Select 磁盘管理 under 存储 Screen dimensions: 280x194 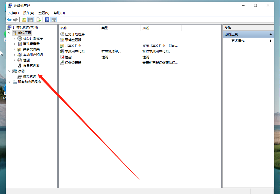[x=28, y=76]
